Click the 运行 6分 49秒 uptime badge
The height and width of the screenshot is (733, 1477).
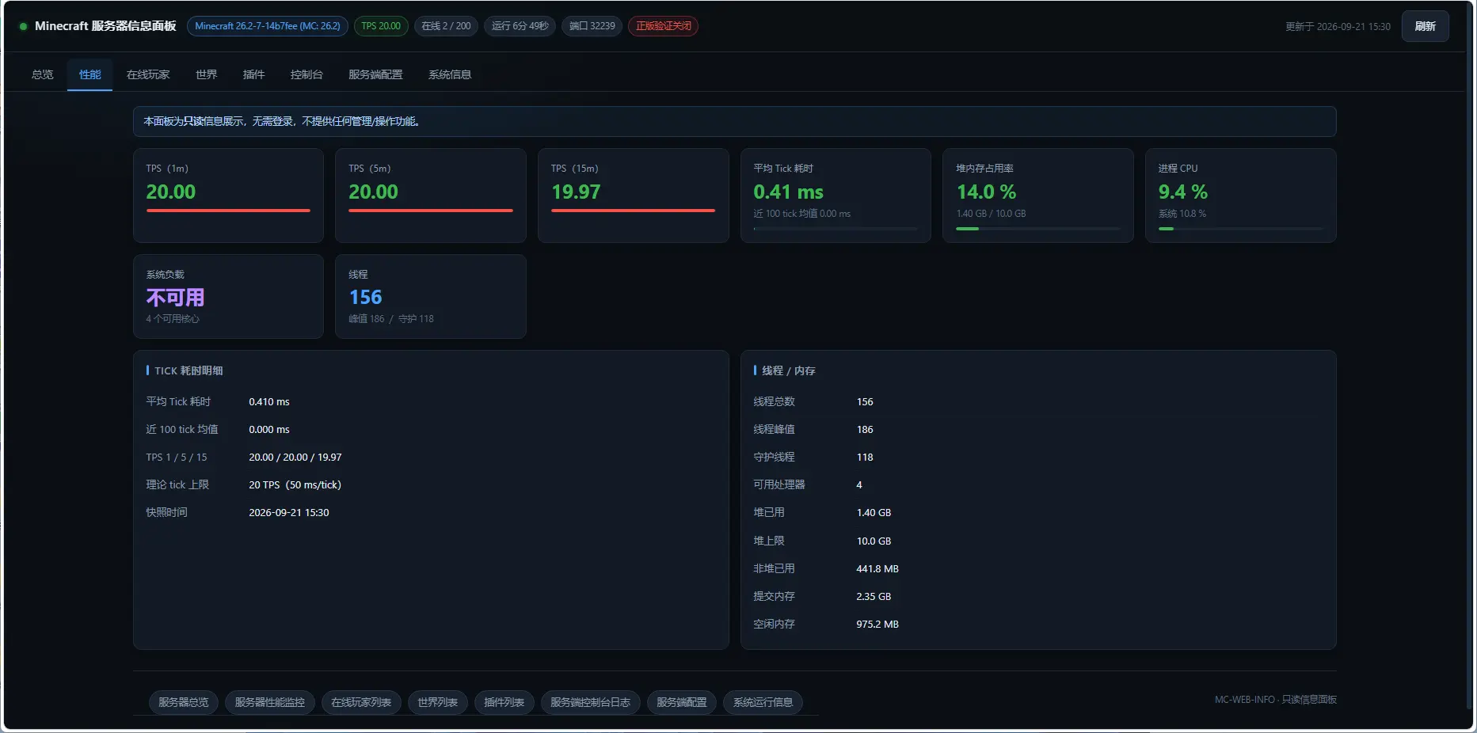tap(520, 26)
